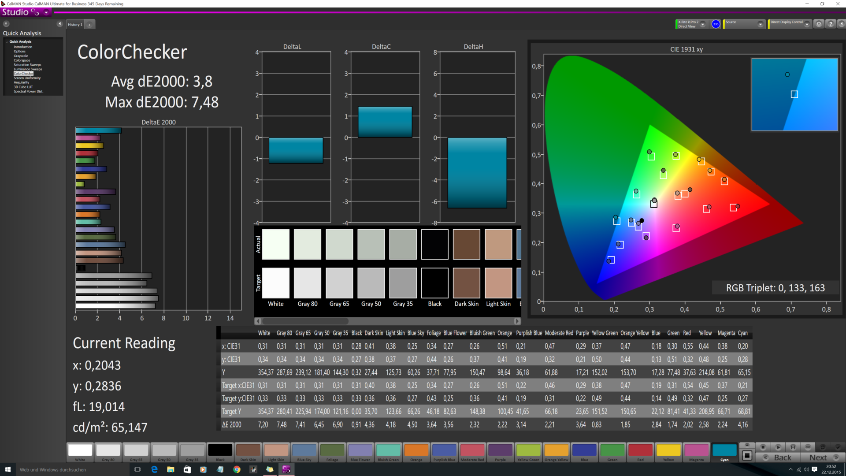
Task: Select Grayscale in the workflow list
Action: [x=21, y=56]
